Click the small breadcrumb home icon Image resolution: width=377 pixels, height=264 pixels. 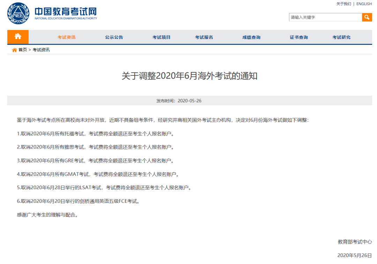[x=14, y=50]
